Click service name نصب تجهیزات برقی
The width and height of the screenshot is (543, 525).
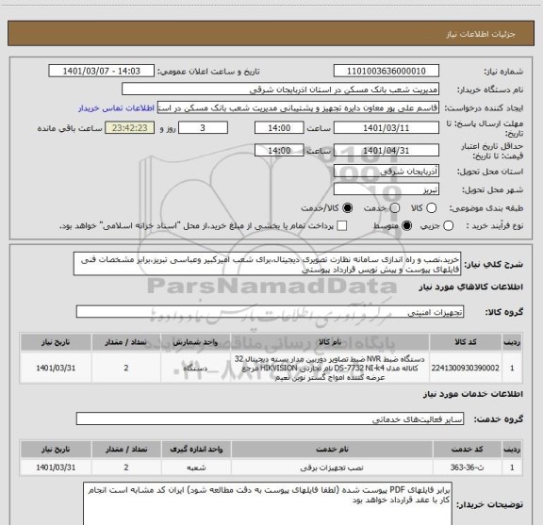(x=332, y=468)
